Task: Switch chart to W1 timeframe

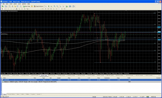Action: pyautogui.click(x=62, y=9)
